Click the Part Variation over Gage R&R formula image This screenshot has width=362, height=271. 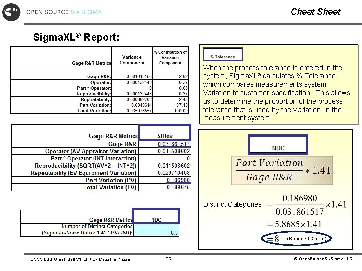click(283, 170)
